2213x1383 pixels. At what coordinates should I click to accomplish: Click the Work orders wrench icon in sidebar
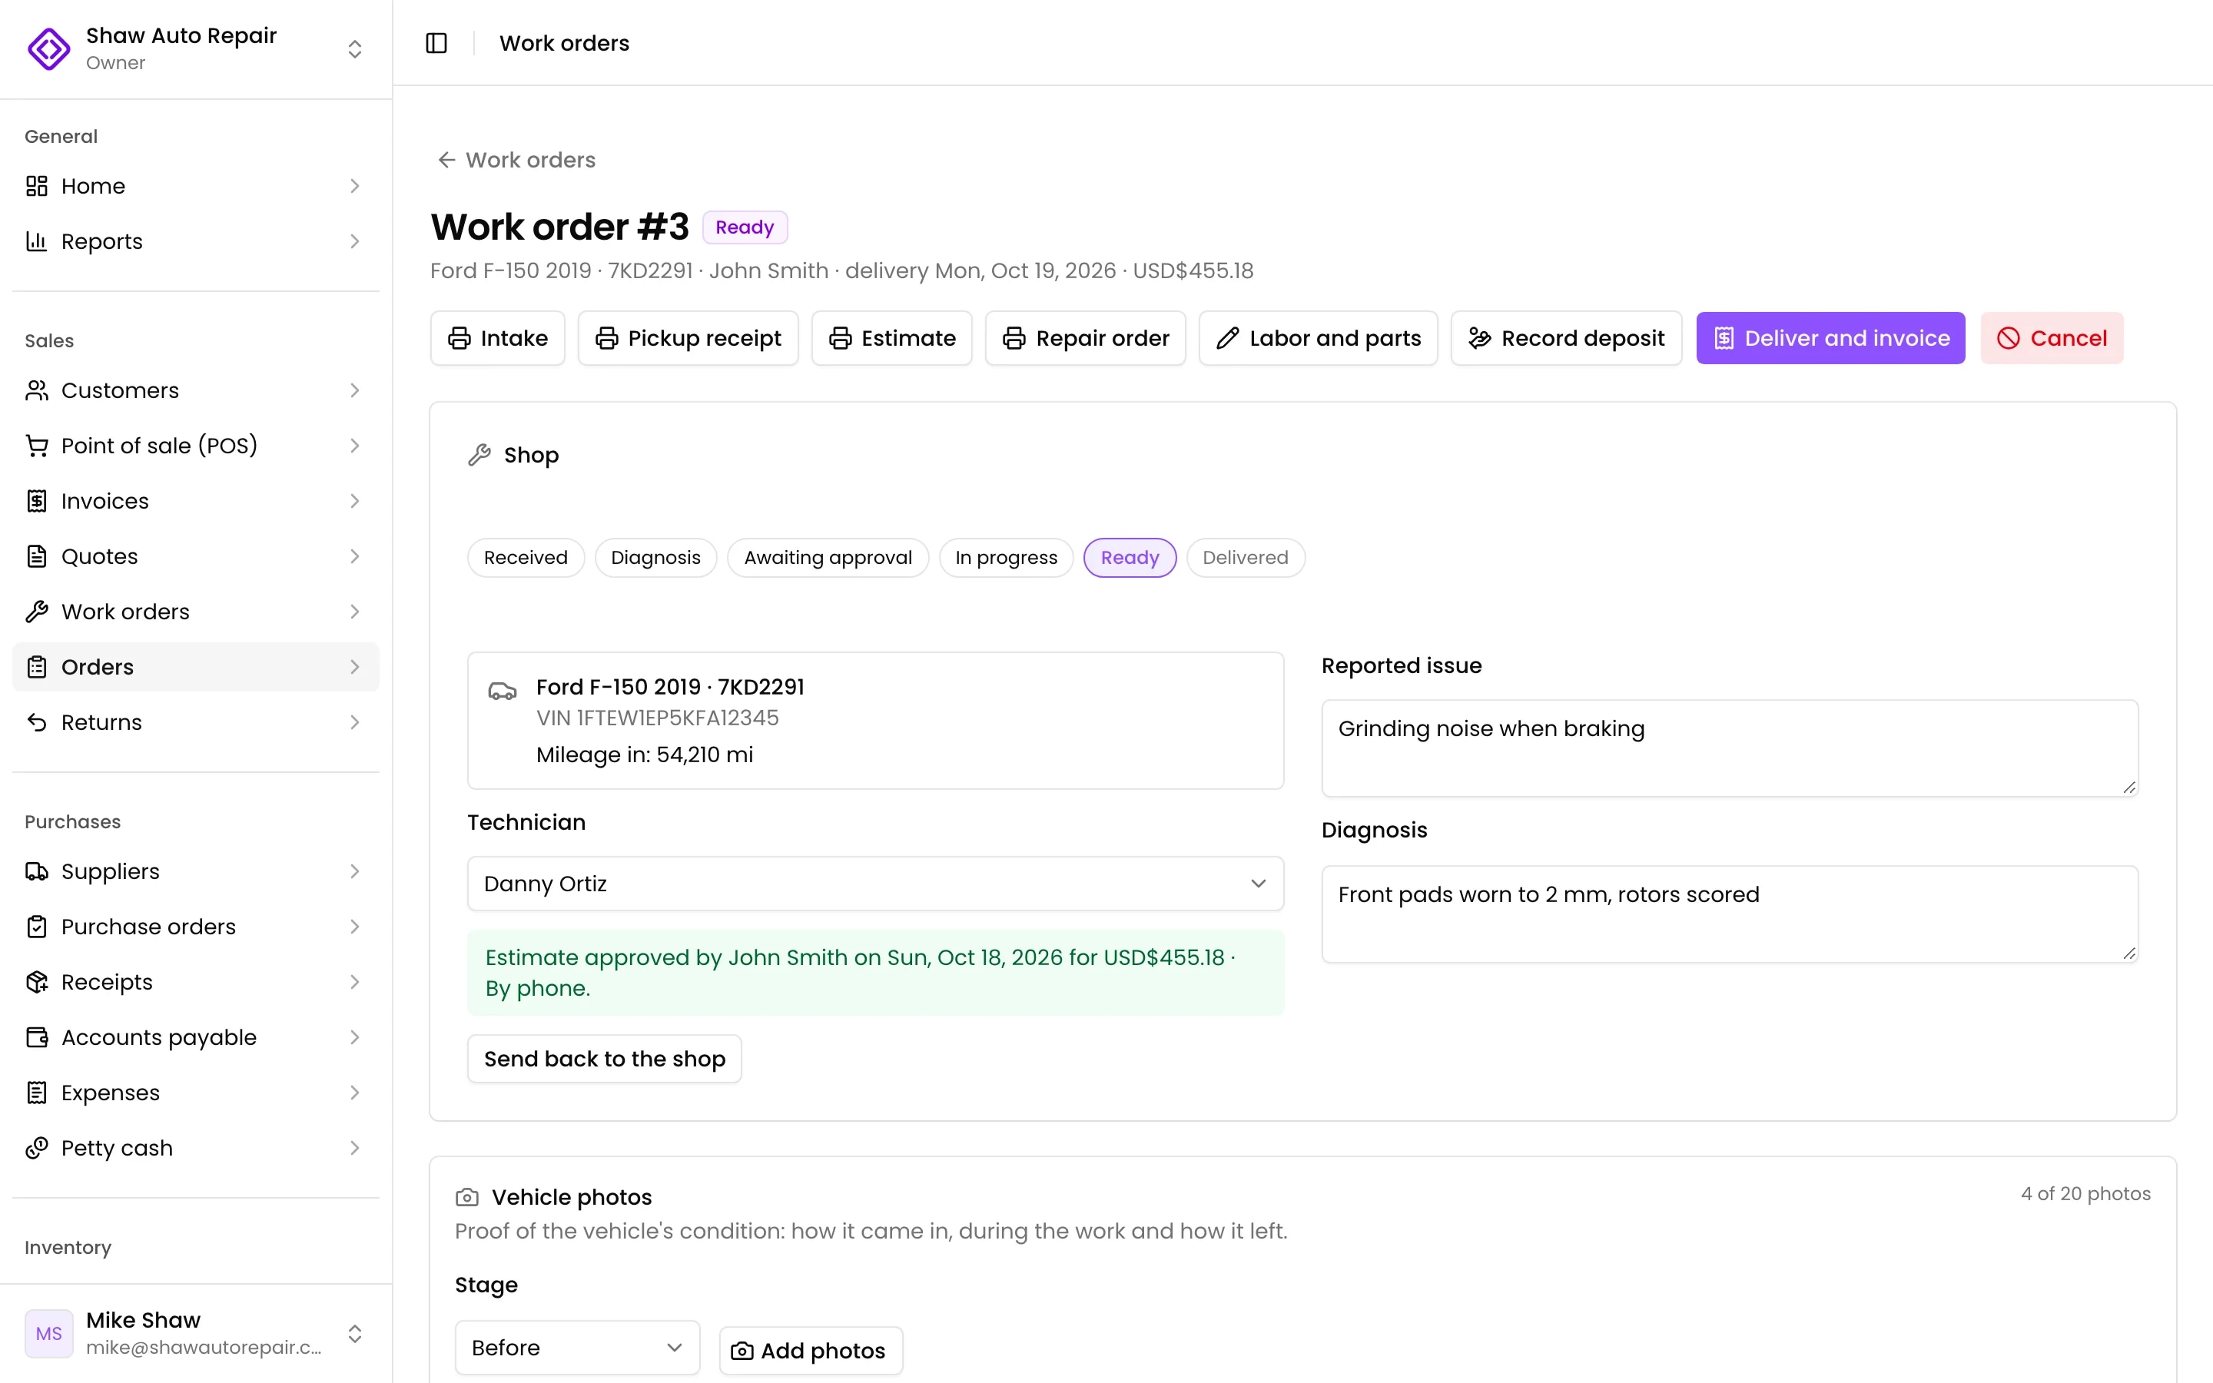37,611
